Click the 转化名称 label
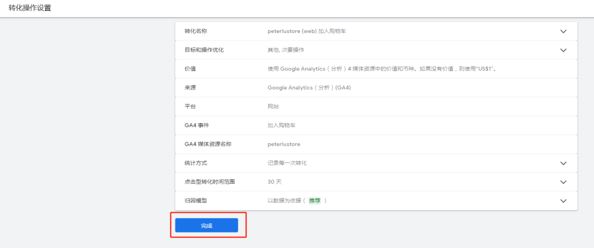 [x=196, y=31]
